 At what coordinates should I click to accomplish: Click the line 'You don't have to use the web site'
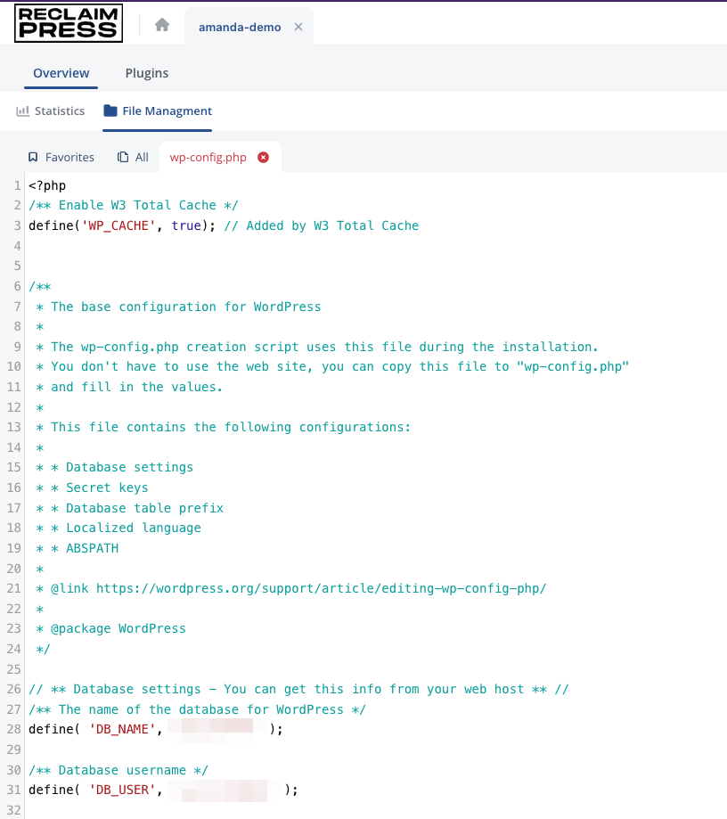[332, 366]
